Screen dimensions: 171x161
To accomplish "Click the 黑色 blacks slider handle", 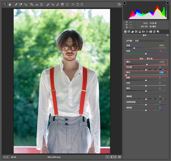I will point(146,91).
